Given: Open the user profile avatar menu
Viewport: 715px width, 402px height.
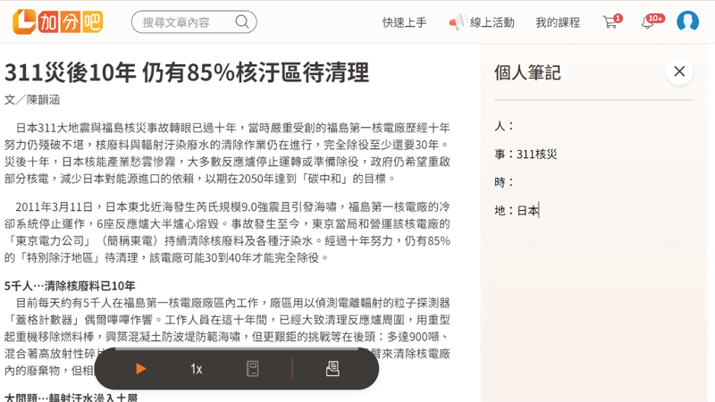Looking at the screenshot, I should pos(687,21).
